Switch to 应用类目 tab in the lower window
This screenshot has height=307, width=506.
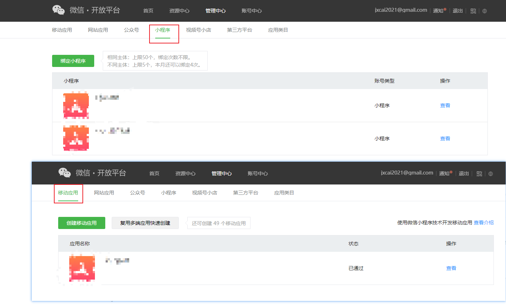[284, 193]
